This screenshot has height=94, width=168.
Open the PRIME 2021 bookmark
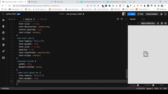coord(116,9)
